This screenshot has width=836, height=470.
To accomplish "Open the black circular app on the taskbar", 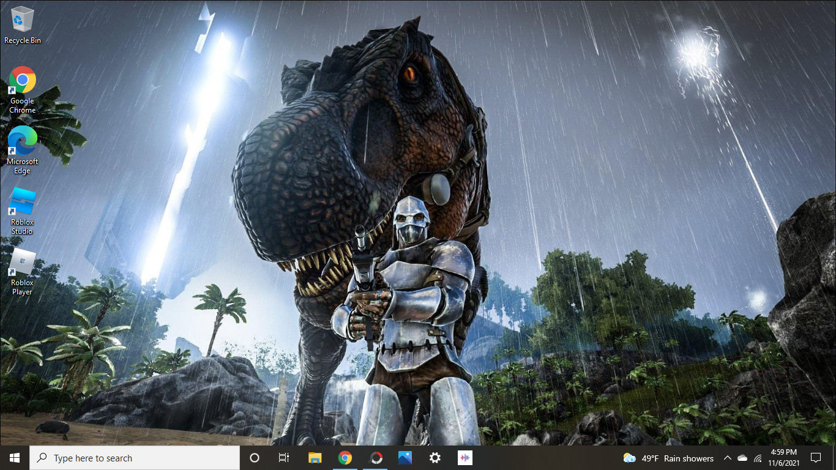I will 375,458.
